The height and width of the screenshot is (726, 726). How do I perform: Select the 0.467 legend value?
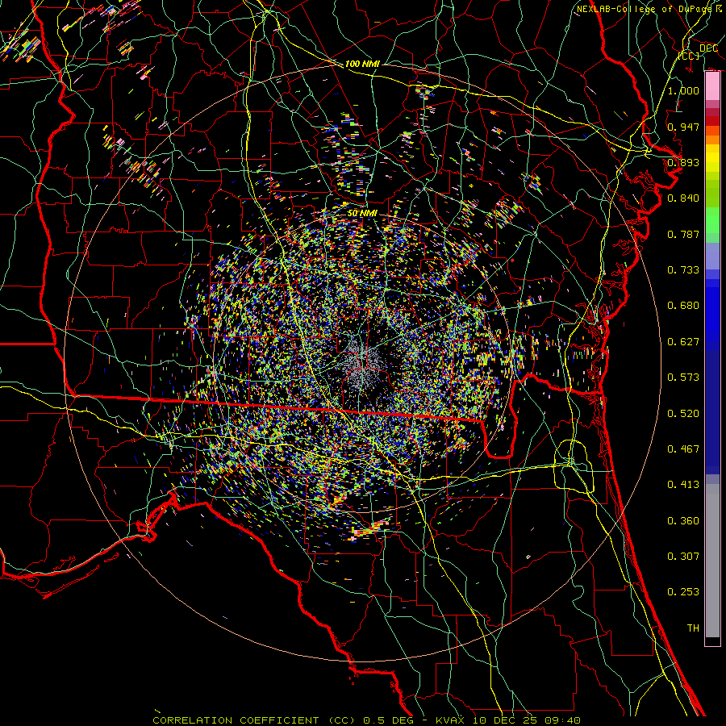[683, 449]
